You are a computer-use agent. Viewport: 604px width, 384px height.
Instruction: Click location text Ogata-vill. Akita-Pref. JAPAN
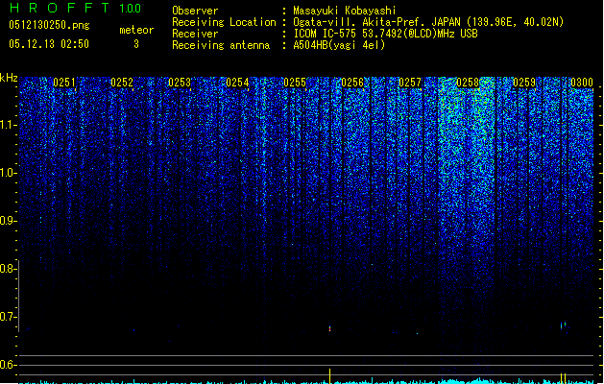[x=376, y=22]
